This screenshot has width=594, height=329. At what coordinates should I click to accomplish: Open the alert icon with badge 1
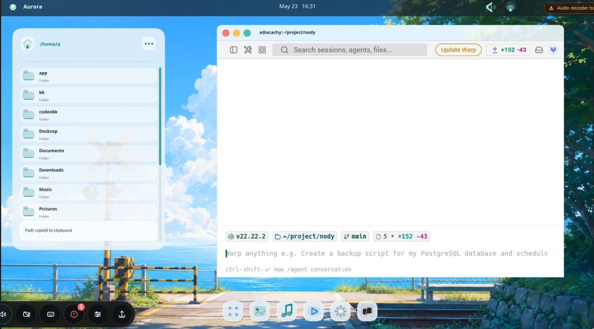(74, 314)
